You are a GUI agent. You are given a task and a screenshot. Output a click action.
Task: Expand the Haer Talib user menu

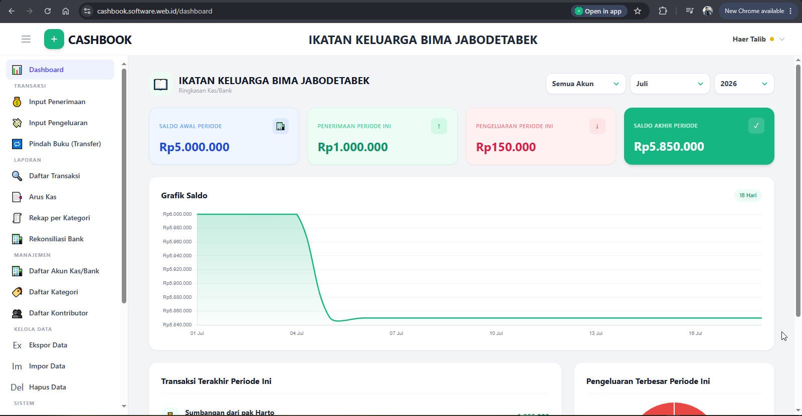pyautogui.click(x=758, y=39)
